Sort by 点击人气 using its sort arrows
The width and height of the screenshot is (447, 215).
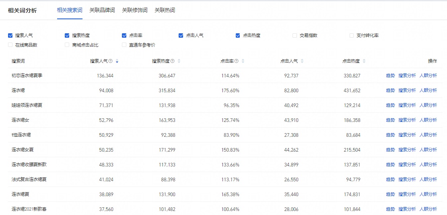(302, 61)
